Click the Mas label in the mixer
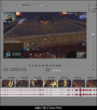Screen dimensions: 97x110 (x=95, y=8)
